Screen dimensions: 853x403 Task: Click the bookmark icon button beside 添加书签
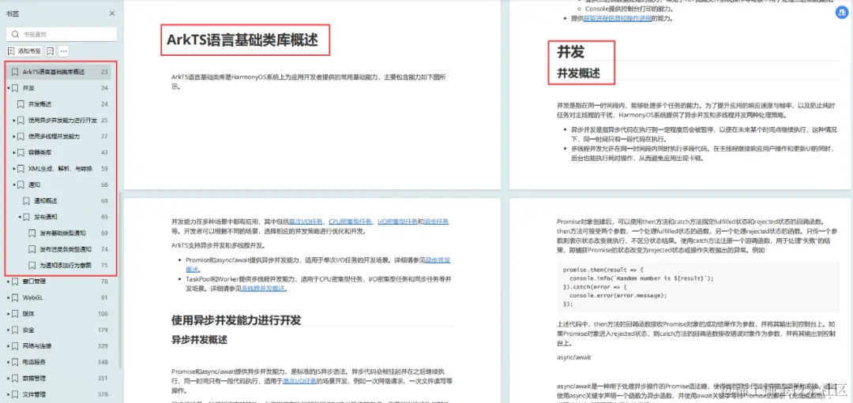tap(50, 51)
